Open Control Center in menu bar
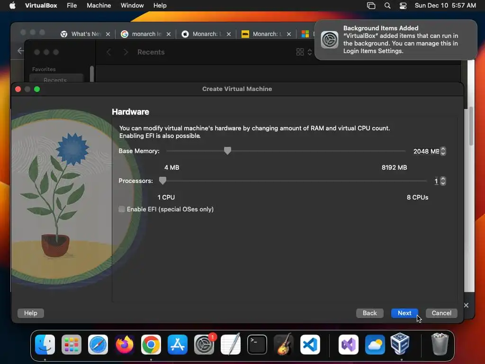 (403, 6)
